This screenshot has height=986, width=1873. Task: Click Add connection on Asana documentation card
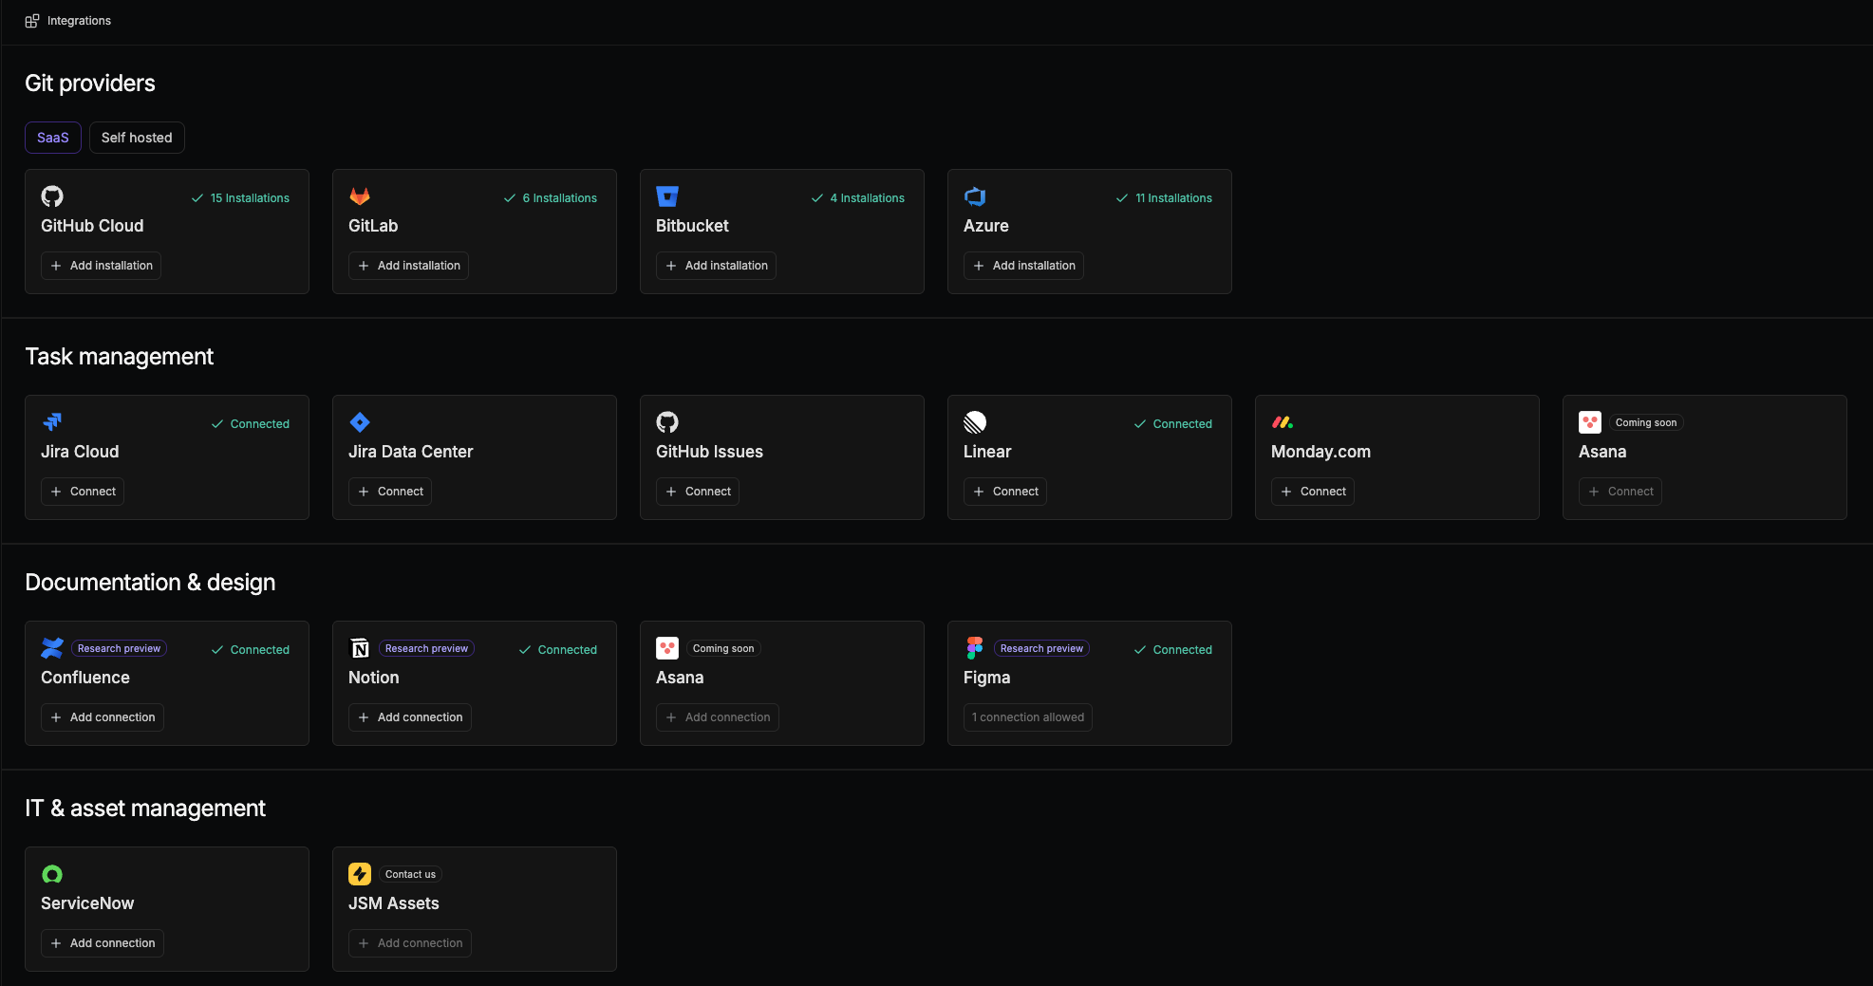tap(718, 717)
